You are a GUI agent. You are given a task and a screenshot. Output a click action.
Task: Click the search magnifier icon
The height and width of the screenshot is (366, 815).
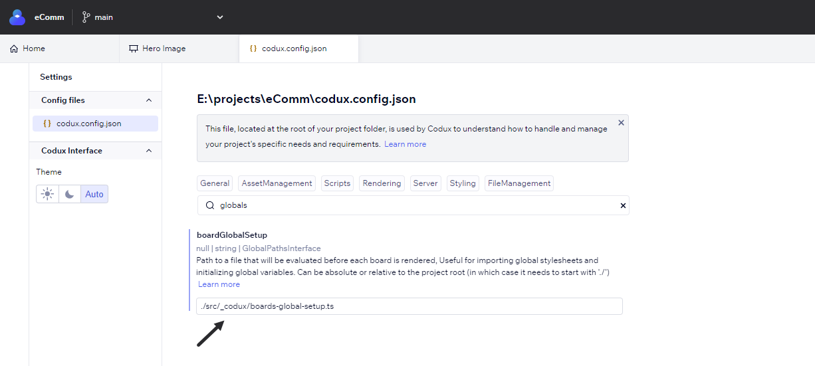[x=210, y=206]
